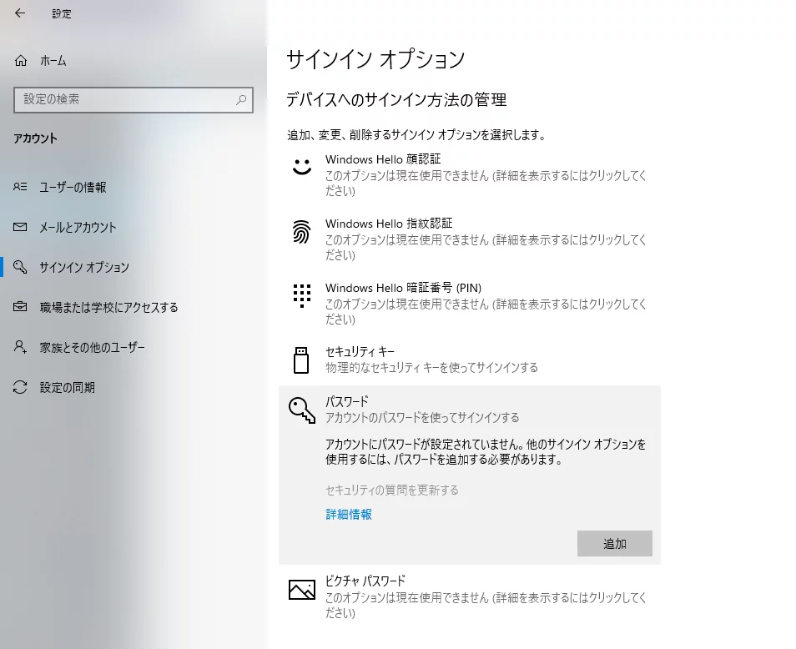Click the 設定の検索 search field
Viewport: 796px width, 649px height.
coord(125,99)
